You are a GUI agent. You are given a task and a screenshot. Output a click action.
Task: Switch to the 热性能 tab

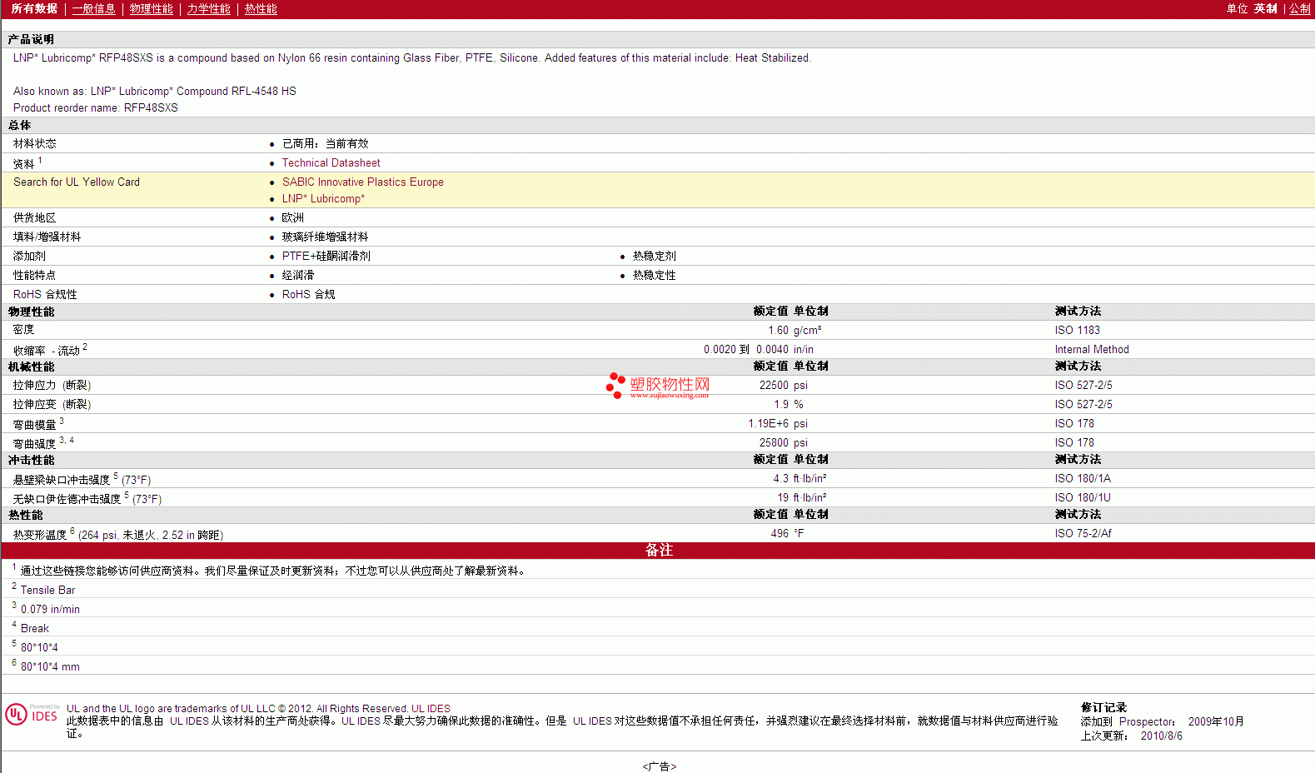(261, 8)
